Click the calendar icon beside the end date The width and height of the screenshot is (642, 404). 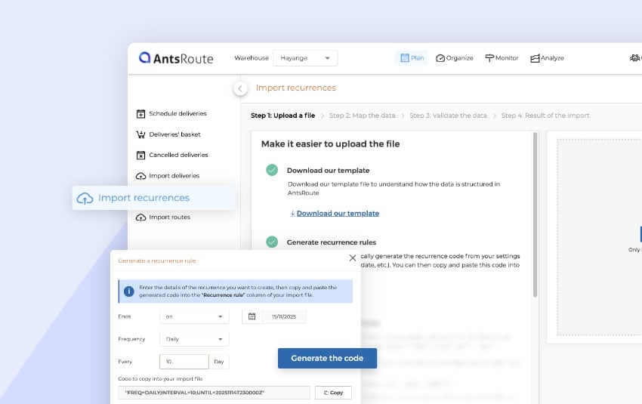252,316
